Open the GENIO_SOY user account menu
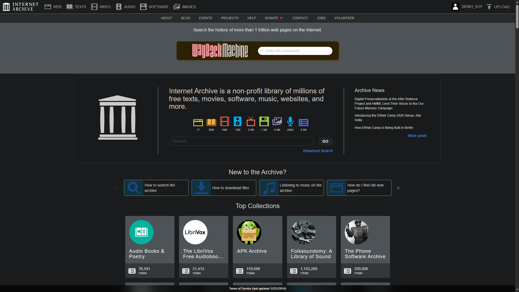Image resolution: width=519 pixels, height=292 pixels. (467, 7)
